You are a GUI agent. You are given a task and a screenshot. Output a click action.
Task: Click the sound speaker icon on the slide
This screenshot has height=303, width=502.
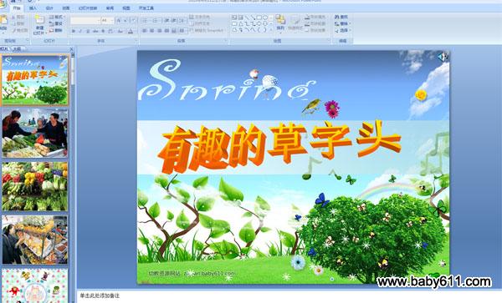coord(443,57)
